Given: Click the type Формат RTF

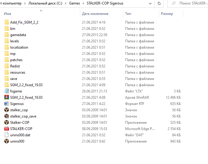Looking at the screenshot, I should coord(135,104).
